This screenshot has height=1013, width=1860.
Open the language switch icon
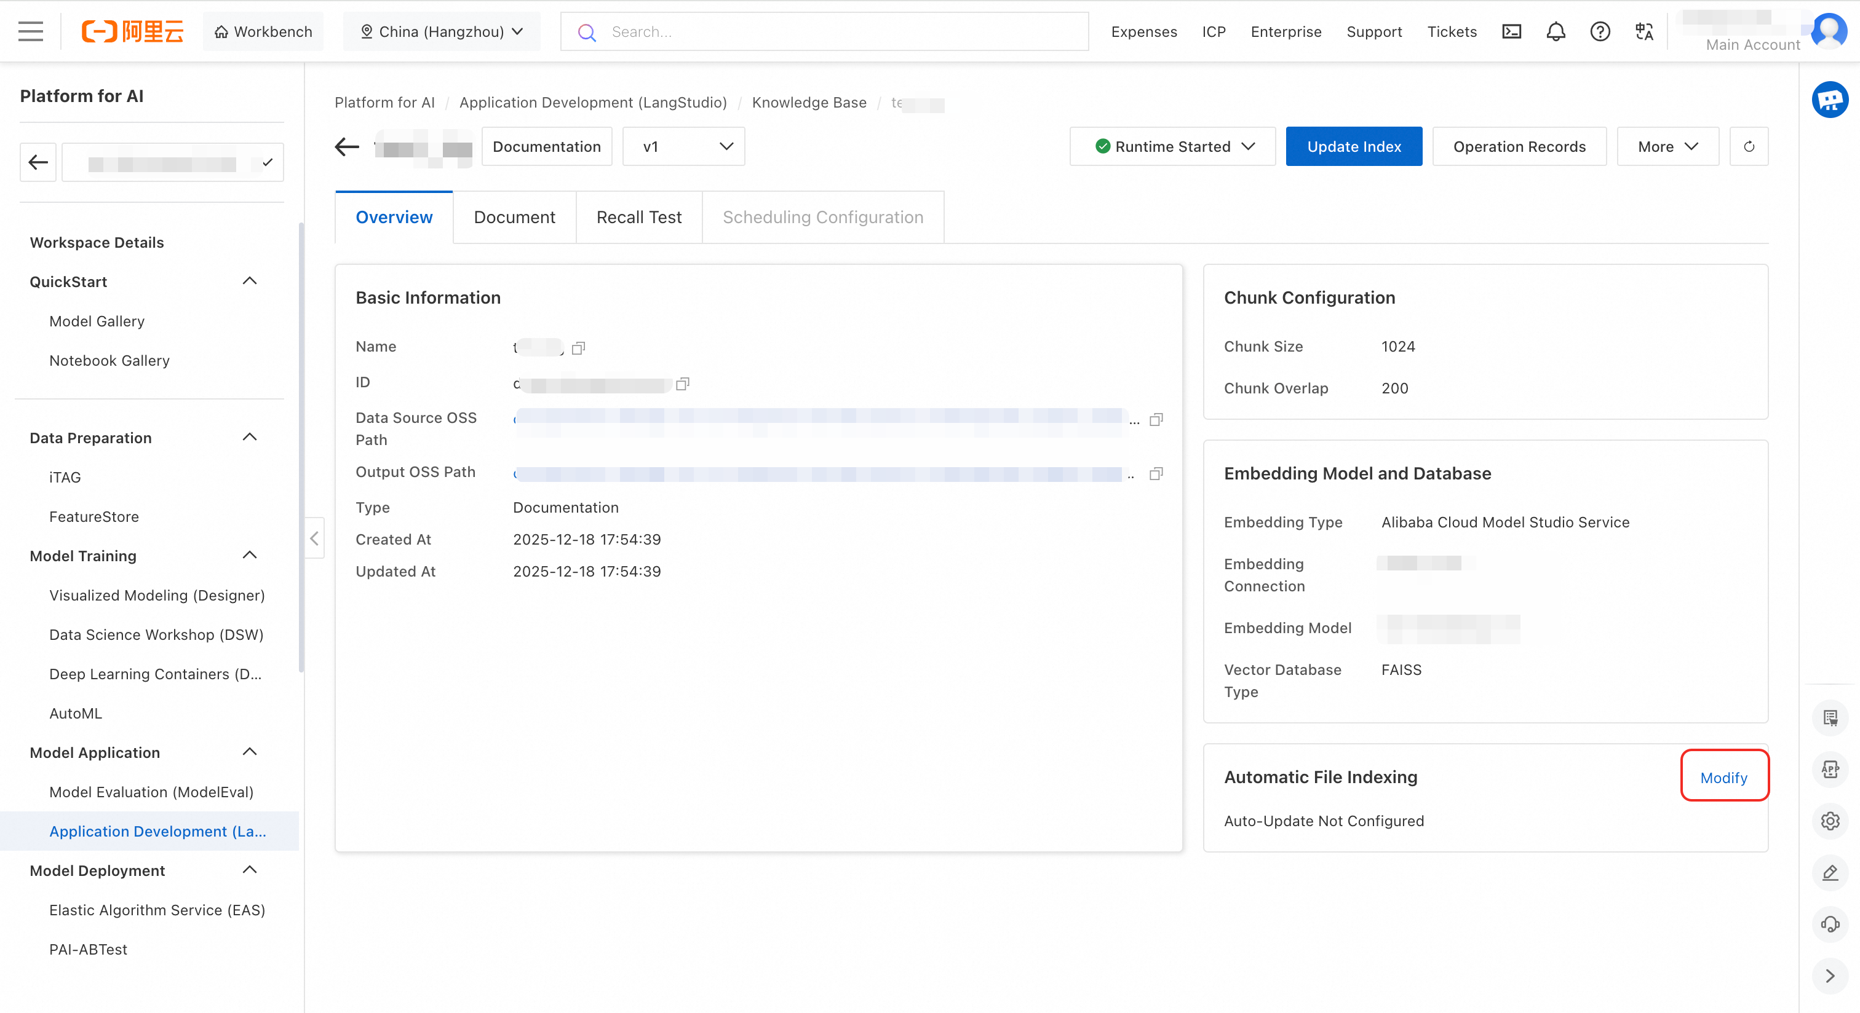coord(1644,32)
